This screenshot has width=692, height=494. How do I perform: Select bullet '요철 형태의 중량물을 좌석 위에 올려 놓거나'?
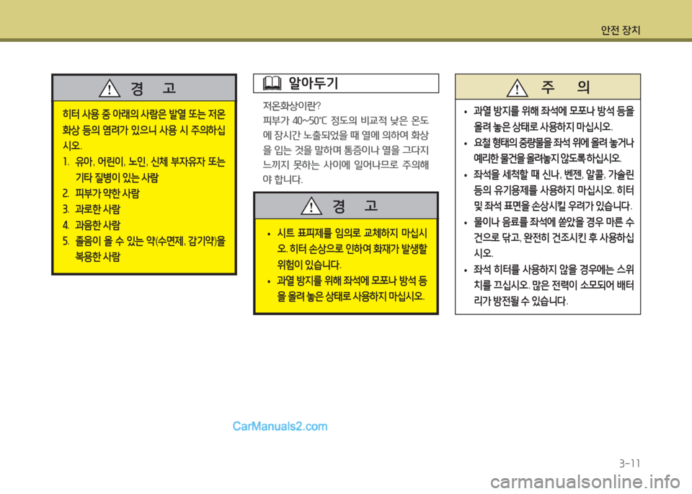click(x=549, y=143)
